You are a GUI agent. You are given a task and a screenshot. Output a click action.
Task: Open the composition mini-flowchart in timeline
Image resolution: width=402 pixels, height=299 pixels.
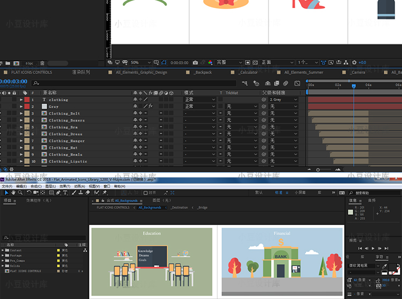[x=245, y=83]
